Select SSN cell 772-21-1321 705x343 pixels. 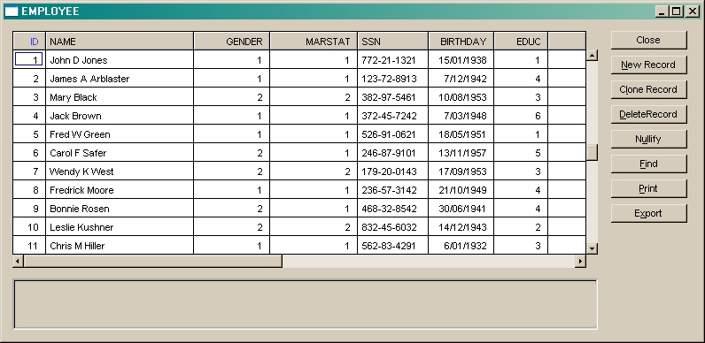click(393, 60)
